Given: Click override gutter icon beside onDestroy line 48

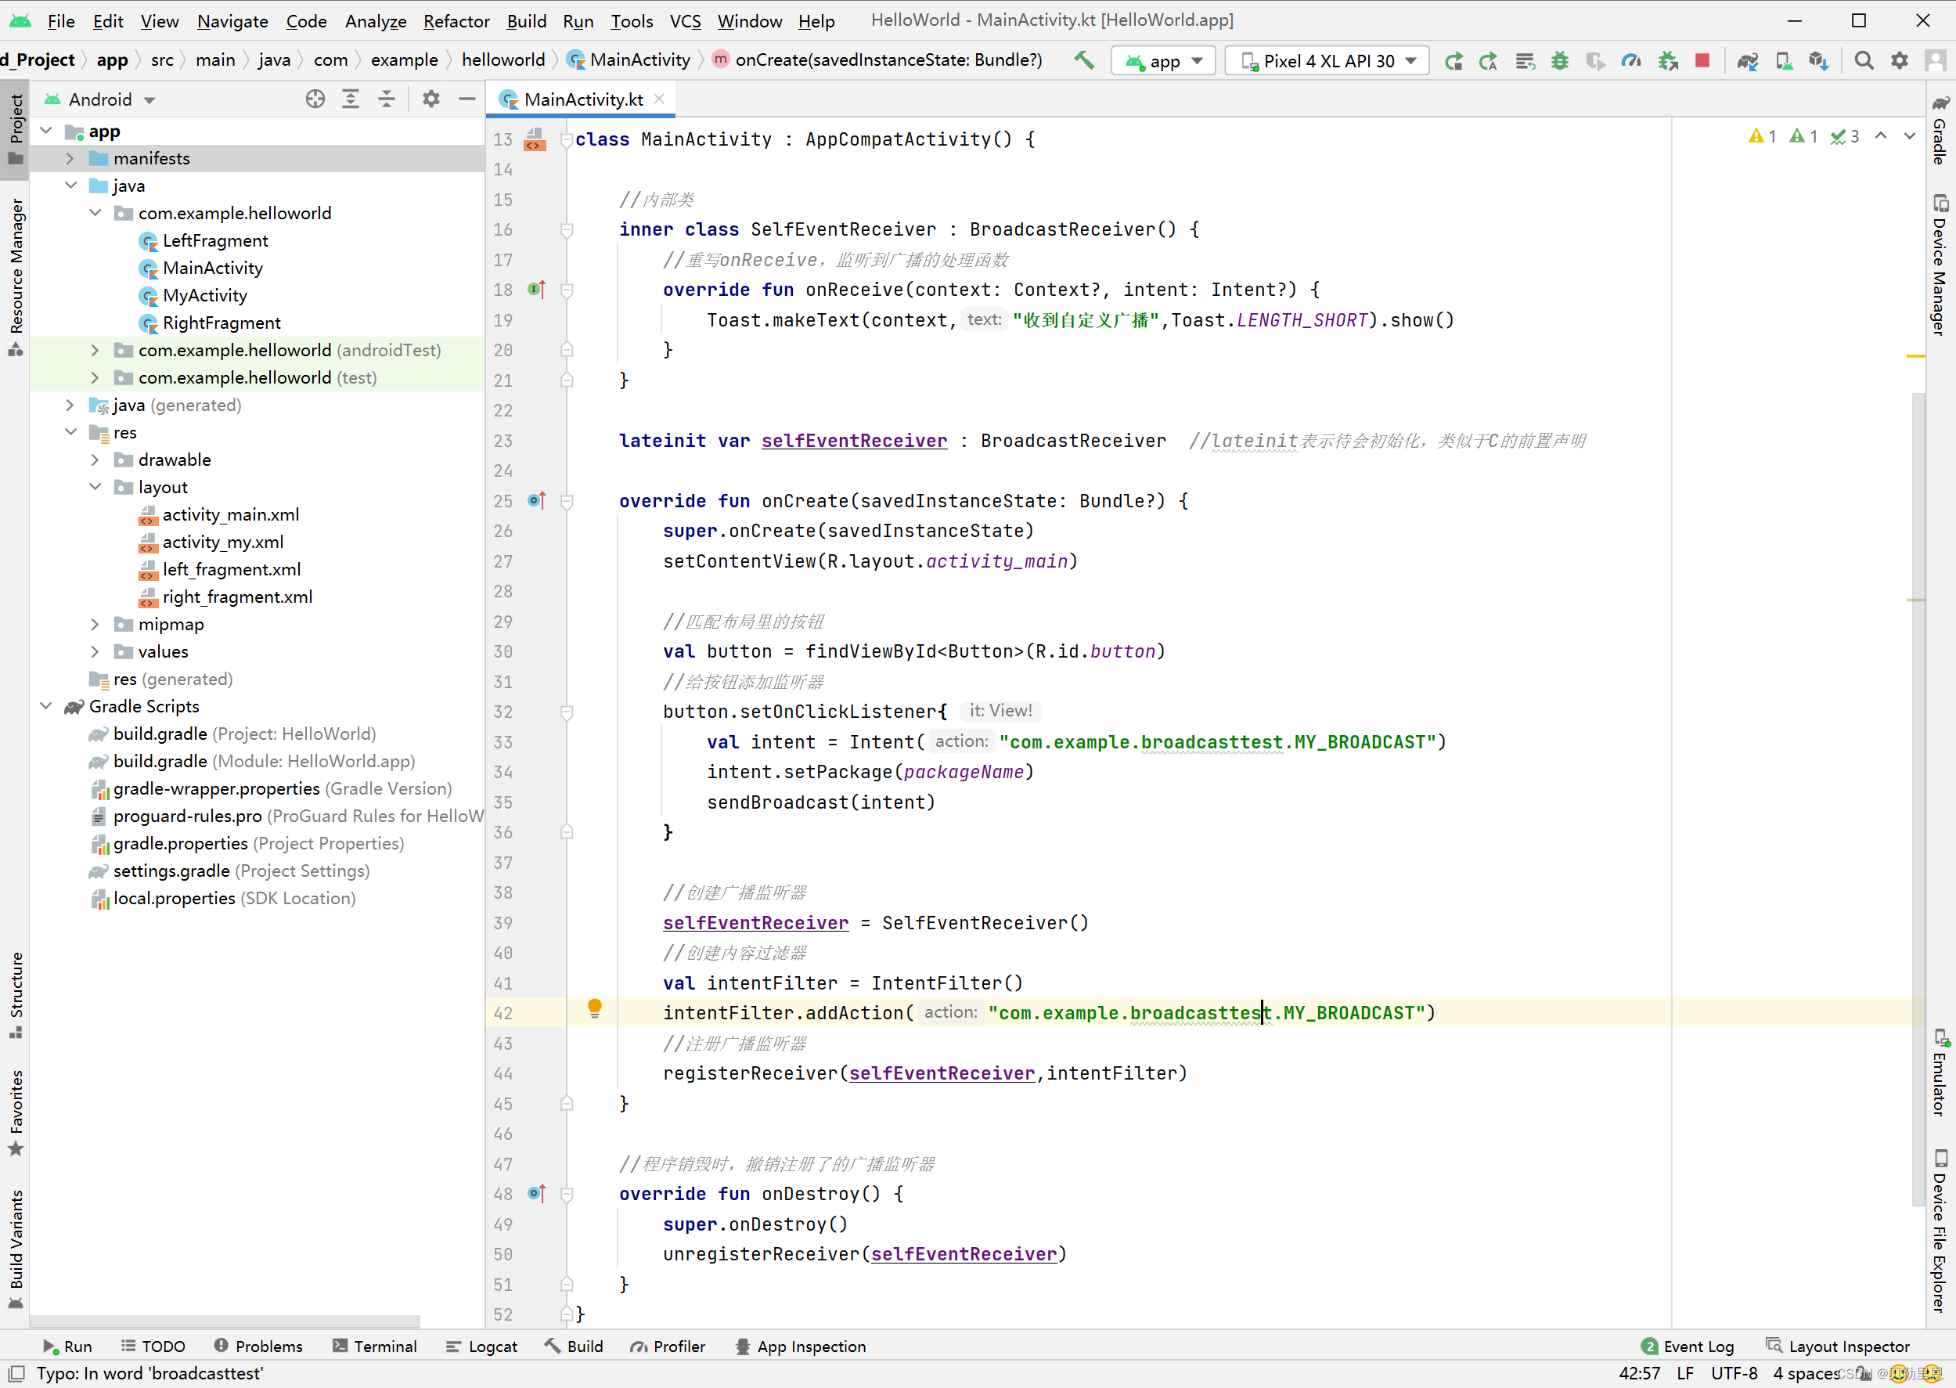Looking at the screenshot, I should 537,1193.
